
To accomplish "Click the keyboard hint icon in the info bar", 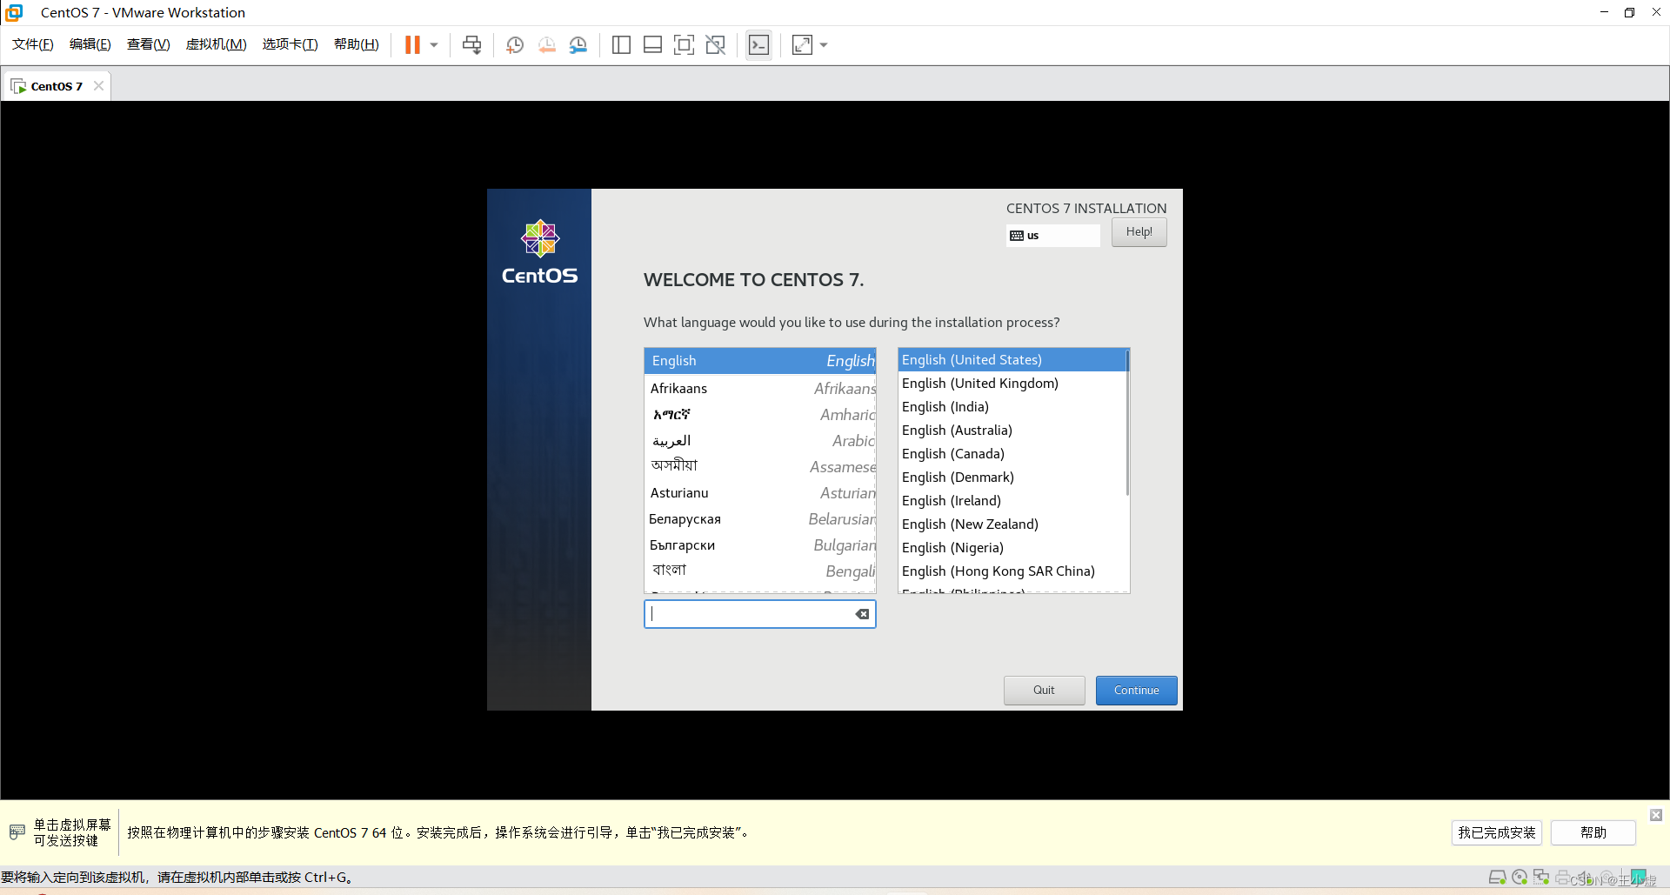I will pos(17,832).
